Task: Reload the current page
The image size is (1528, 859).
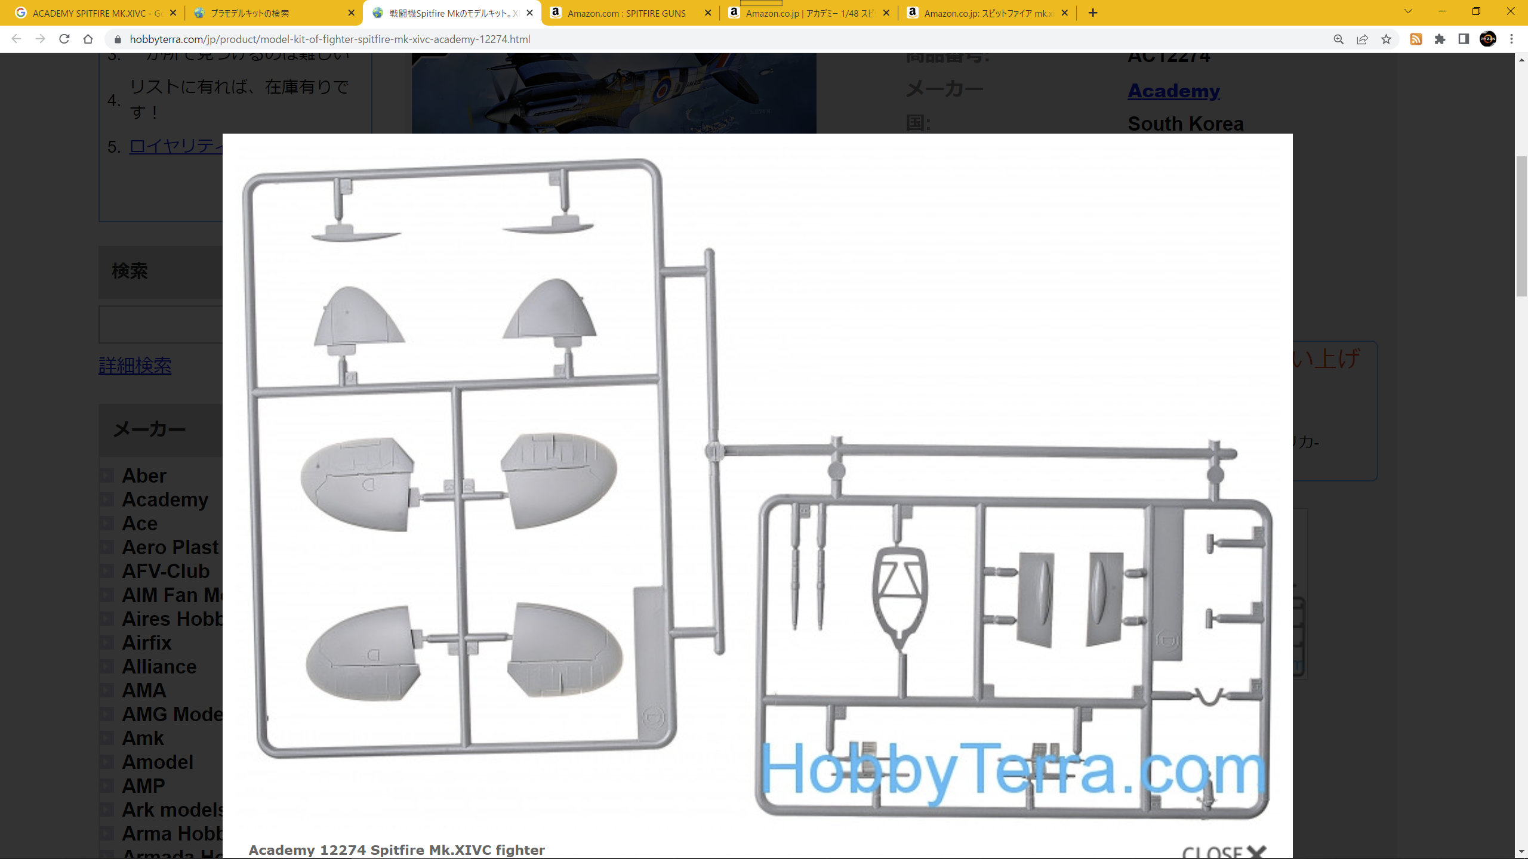Action: click(64, 39)
